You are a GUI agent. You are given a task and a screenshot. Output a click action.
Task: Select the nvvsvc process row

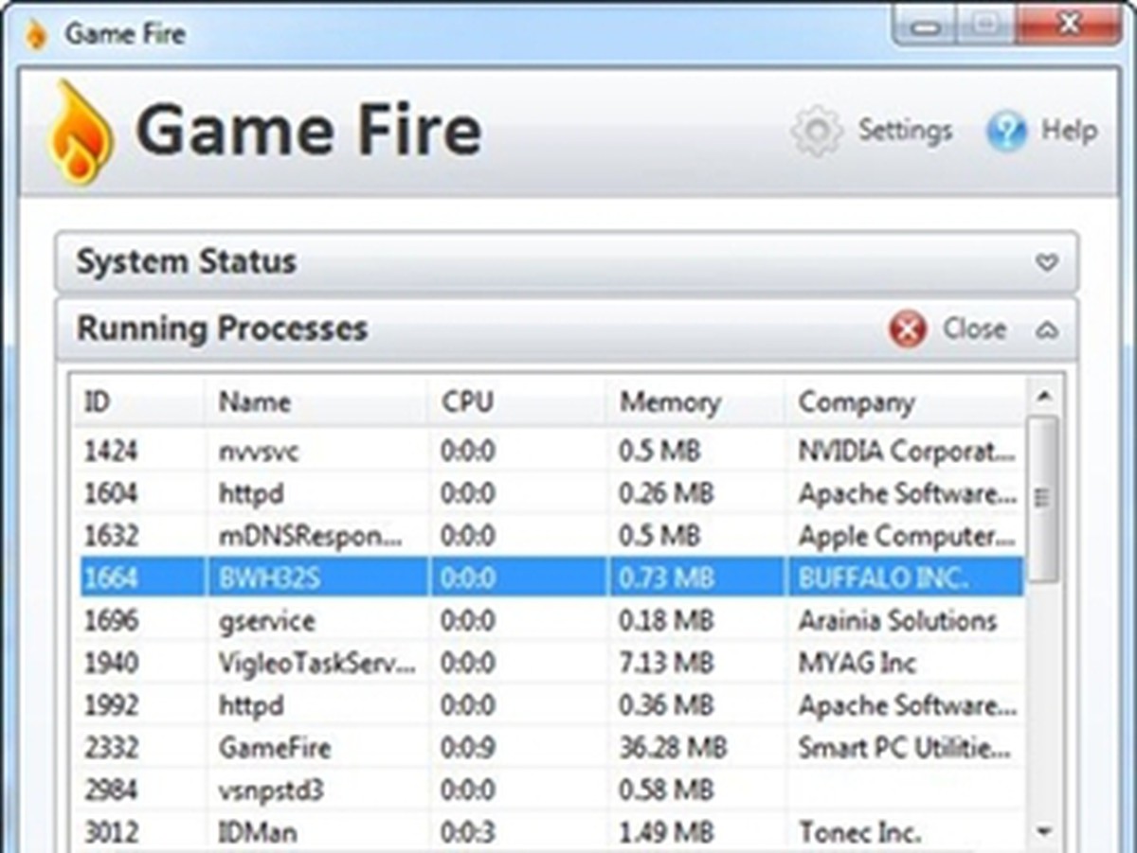click(550, 452)
